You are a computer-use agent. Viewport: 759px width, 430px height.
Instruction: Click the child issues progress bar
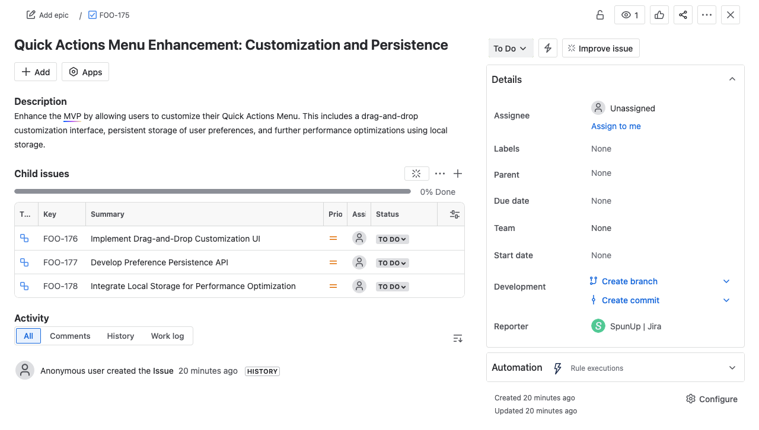pyautogui.click(x=212, y=191)
